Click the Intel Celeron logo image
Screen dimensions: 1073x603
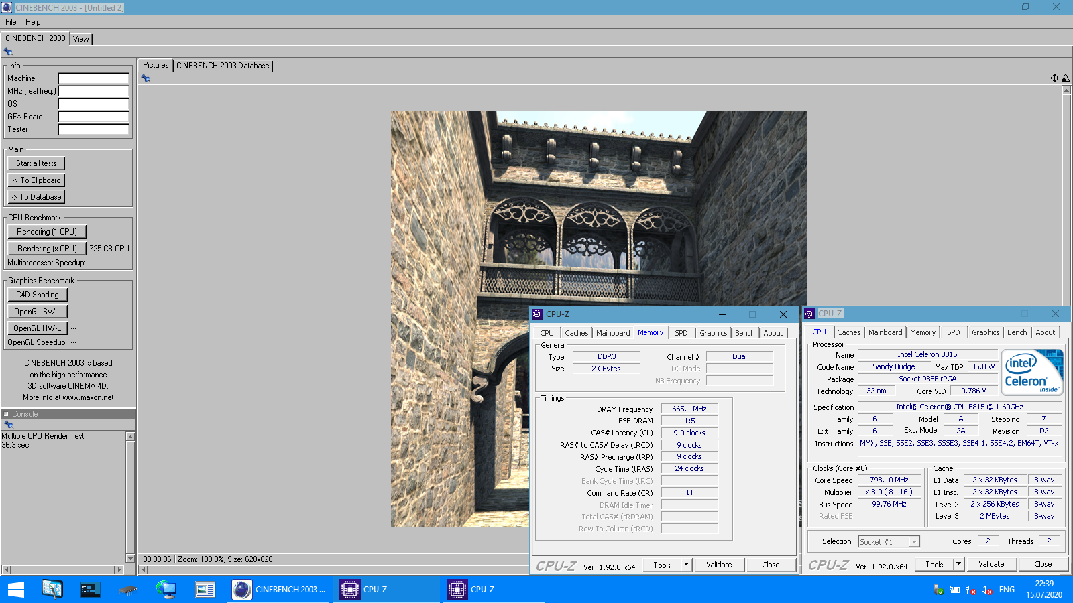[1032, 373]
